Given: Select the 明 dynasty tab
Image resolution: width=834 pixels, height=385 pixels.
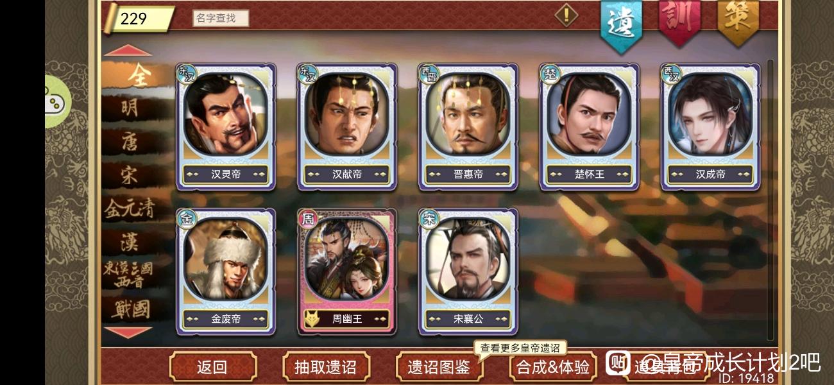Looking at the screenshot, I should pyautogui.click(x=130, y=108).
